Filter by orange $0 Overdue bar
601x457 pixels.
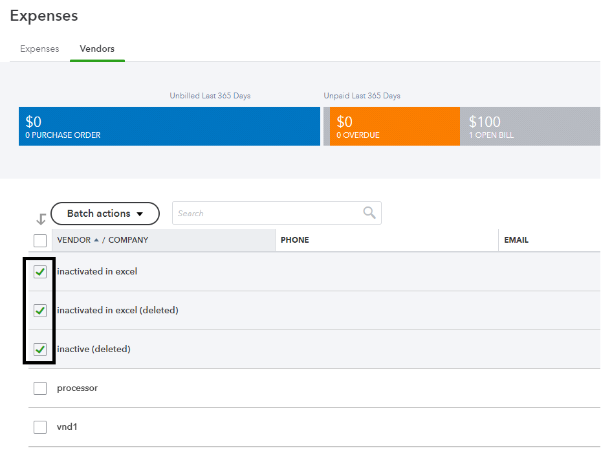coord(395,126)
